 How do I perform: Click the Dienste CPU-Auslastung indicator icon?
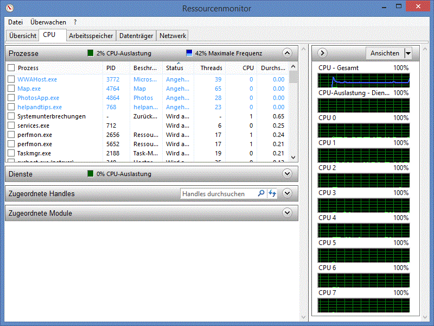pos(91,174)
